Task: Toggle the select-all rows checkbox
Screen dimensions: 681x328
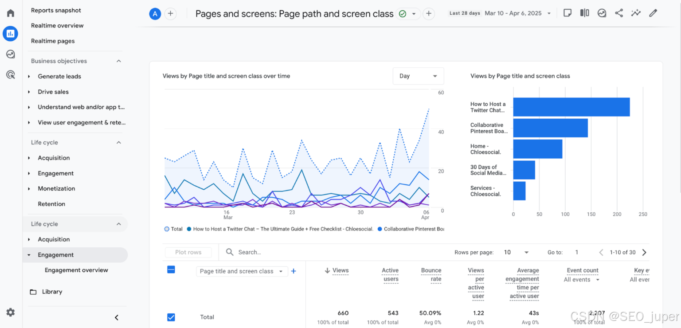Action: [x=171, y=269]
